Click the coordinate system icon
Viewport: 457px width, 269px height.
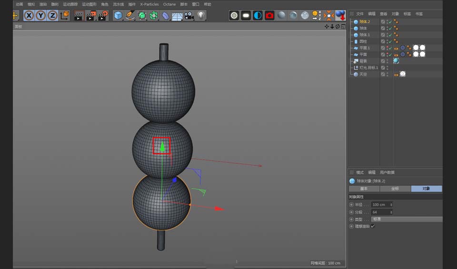coord(64,16)
